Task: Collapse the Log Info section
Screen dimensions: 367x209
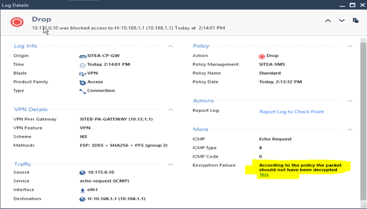Action: click(x=170, y=46)
